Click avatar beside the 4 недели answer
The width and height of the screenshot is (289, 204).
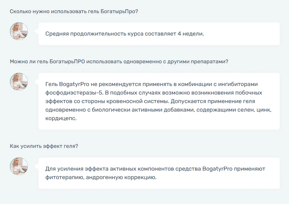tap(19, 31)
